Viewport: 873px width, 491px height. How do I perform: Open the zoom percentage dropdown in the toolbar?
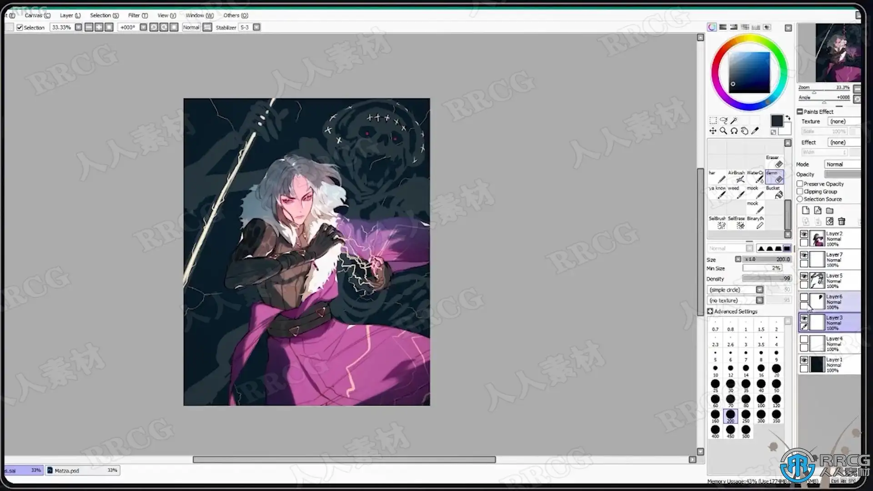78,27
